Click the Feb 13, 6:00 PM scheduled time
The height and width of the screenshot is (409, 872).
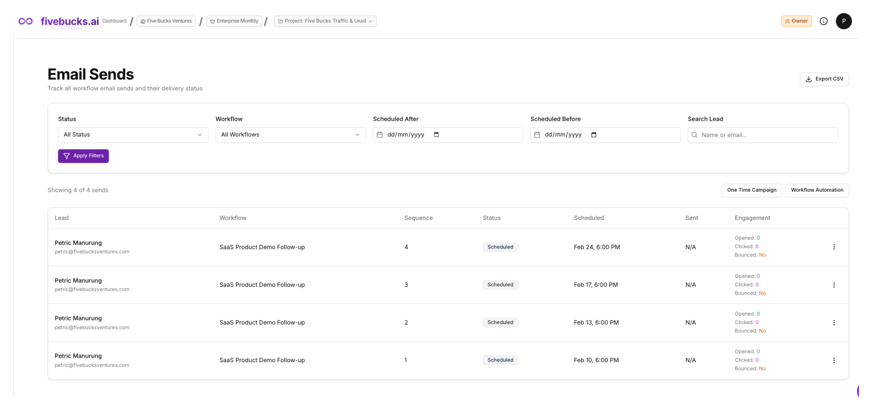596,323
